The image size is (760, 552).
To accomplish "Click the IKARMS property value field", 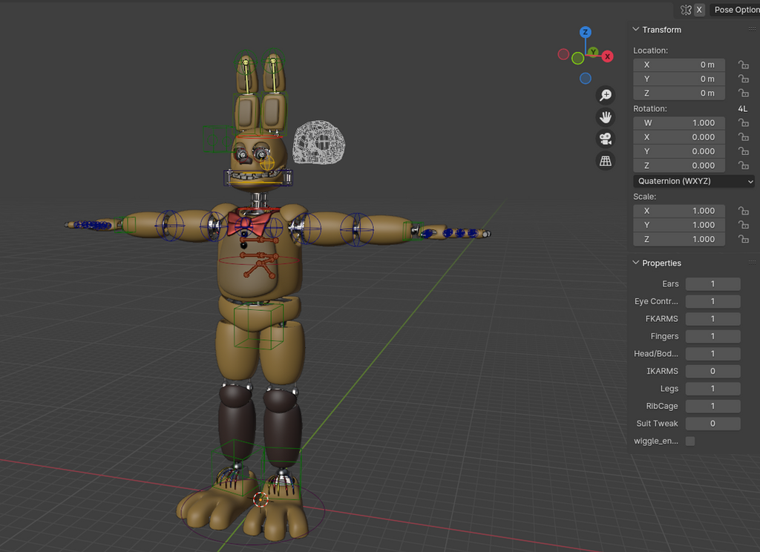I will coord(713,371).
